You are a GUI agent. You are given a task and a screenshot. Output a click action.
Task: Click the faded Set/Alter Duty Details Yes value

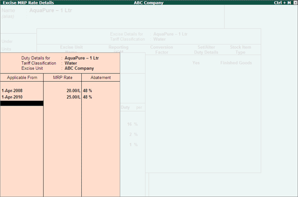point(196,63)
